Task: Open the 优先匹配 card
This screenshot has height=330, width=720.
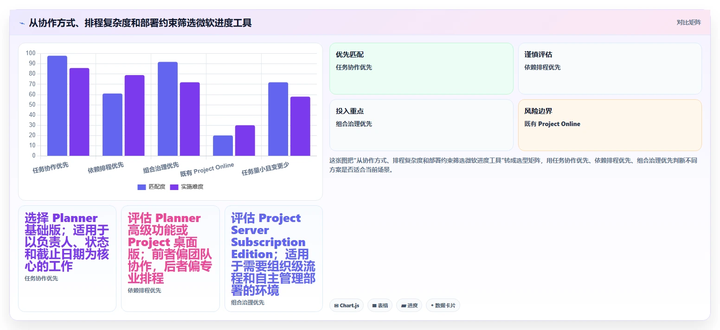Action: 421,69
